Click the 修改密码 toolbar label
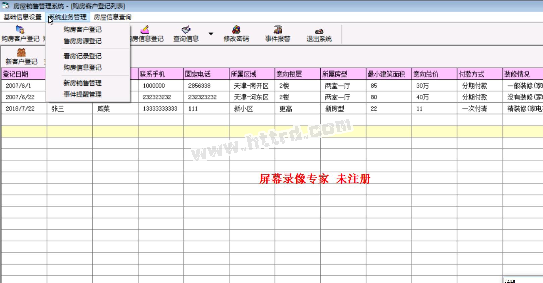Screen dimensions: 543x283 tap(236, 39)
